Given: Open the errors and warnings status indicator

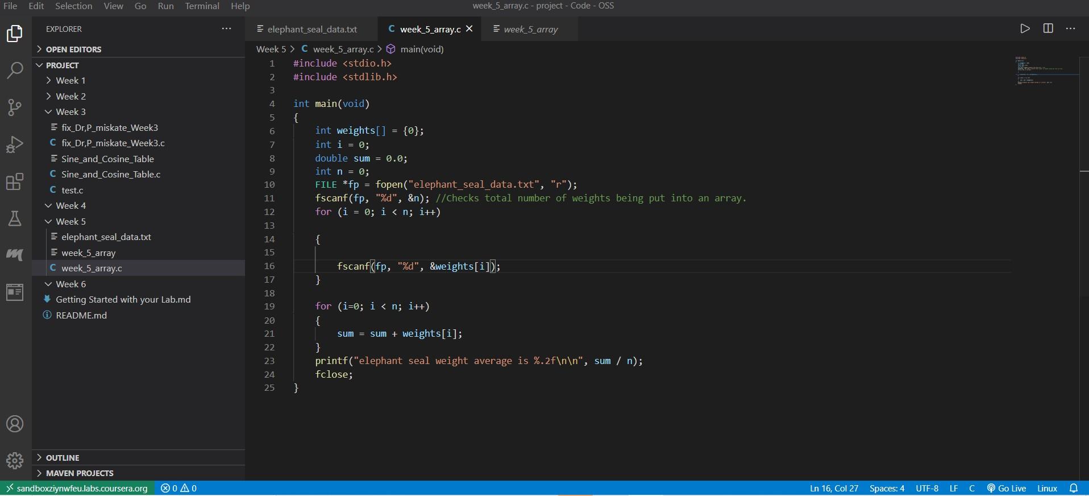Looking at the screenshot, I should coord(178,488).
